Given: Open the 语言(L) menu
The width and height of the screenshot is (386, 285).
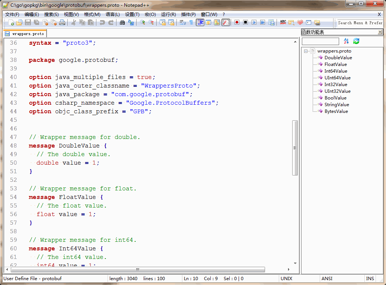Looking at the screenshot, I should [112, 15].
